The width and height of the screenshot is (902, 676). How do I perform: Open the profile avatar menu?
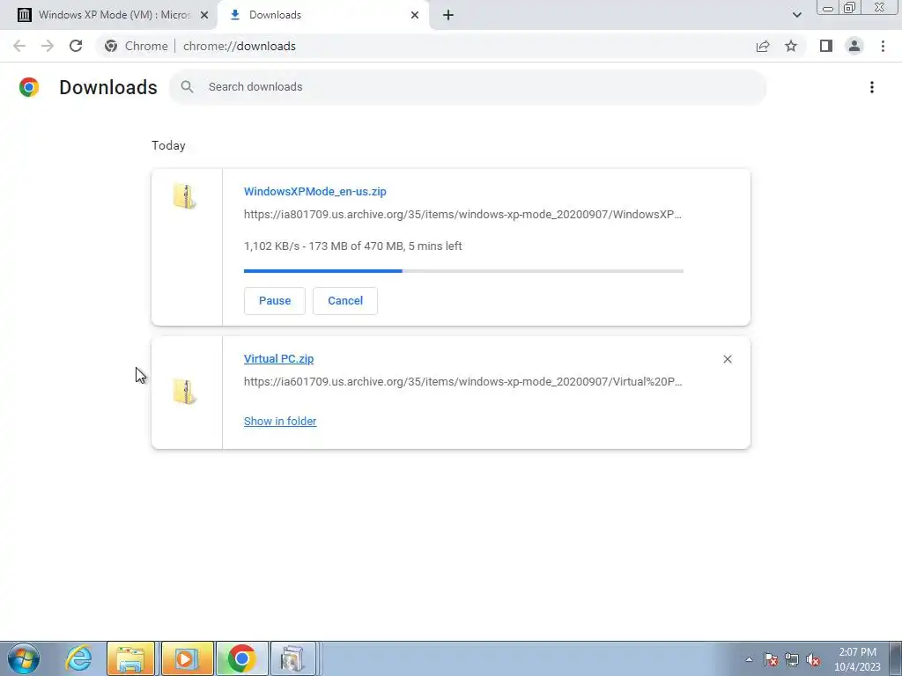(854, 46)
